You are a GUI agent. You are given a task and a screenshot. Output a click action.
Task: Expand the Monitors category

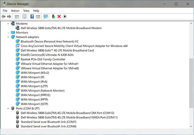pos(8,33)
